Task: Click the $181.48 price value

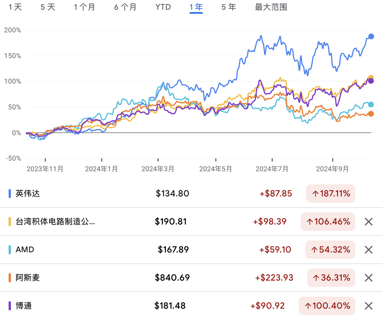Action: pos(170,306)
